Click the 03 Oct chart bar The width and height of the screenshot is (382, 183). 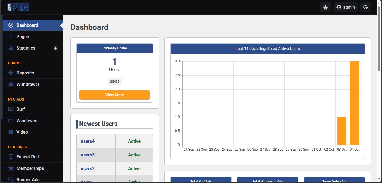click(342, 131)
